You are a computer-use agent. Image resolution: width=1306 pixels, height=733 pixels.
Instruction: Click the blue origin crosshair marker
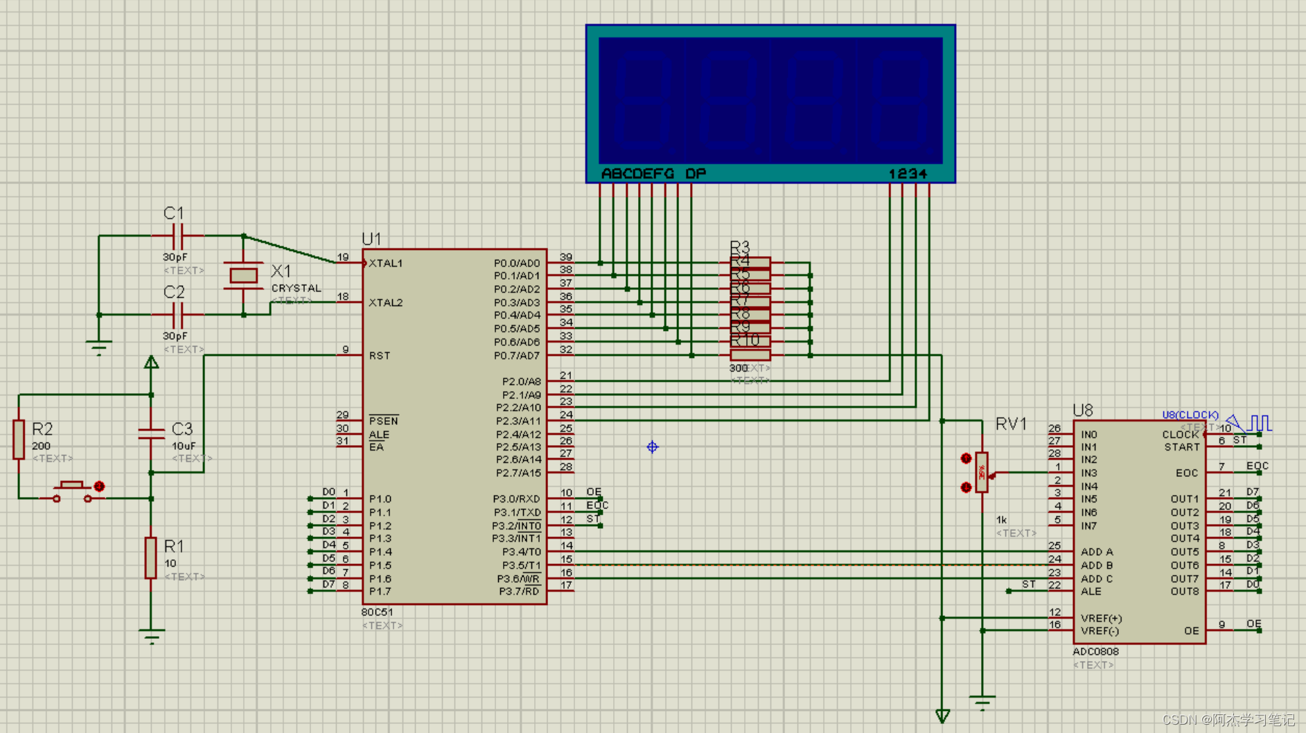652,447
